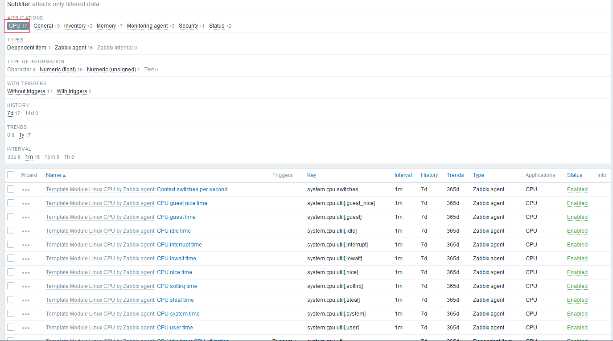The height and width of the screenshot is (341, 613).
Task: Check the CPU user time row checkbox
Action: click(x=11, y=327)
